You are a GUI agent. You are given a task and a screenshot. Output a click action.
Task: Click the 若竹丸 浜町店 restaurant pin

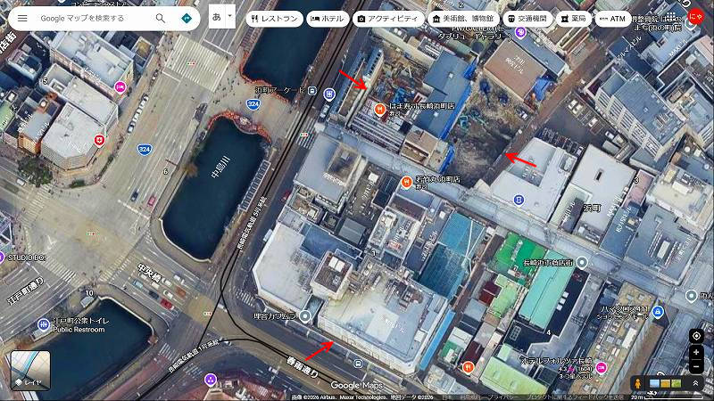point(406,183)
